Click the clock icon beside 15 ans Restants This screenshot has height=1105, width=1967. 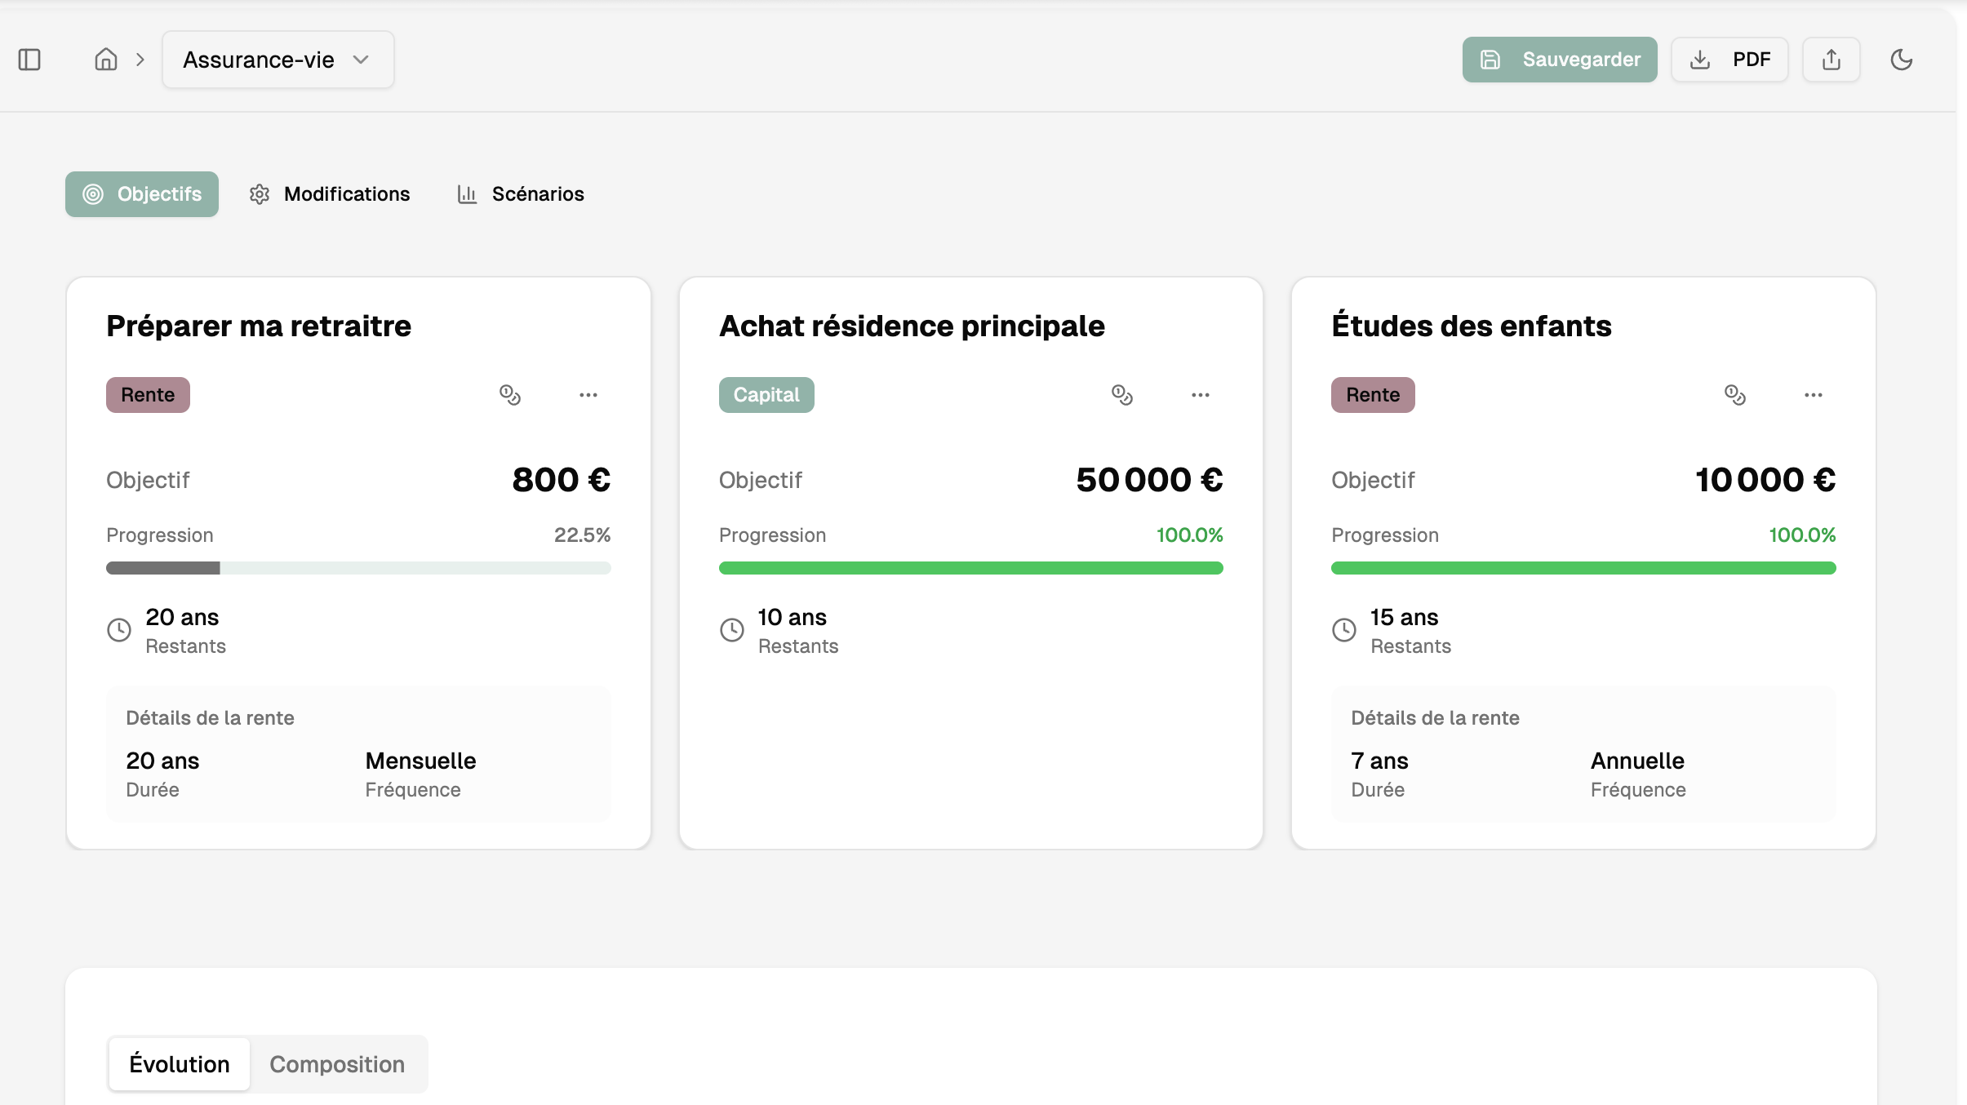click(x=1343, y=630)
